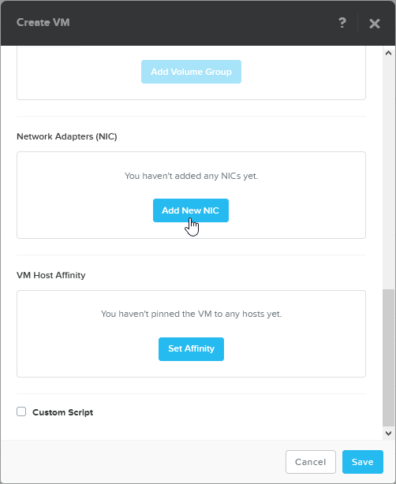Click the "You haven't added any NICs yet" message

coord(191,176)
